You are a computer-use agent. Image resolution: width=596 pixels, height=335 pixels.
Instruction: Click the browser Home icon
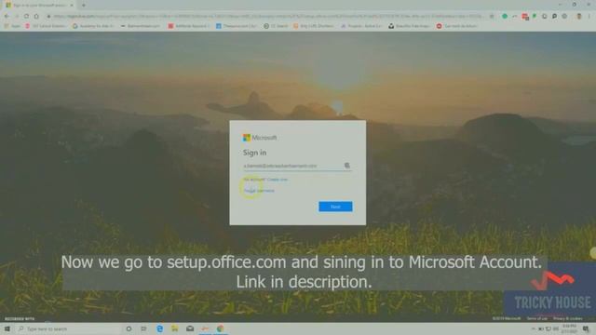(36, 17)
